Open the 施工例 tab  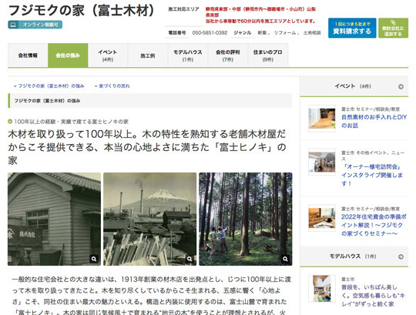(x=148, y=55)
